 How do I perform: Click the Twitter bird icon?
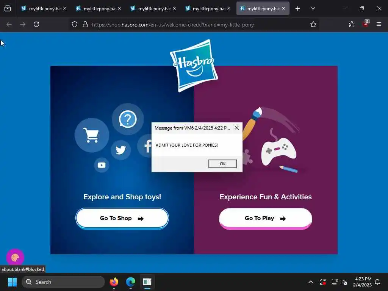[121, 150]
